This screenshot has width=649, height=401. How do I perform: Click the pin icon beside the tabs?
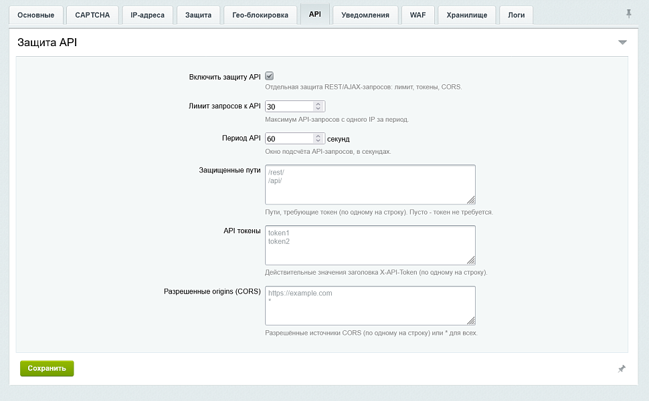tap(628, 13)
